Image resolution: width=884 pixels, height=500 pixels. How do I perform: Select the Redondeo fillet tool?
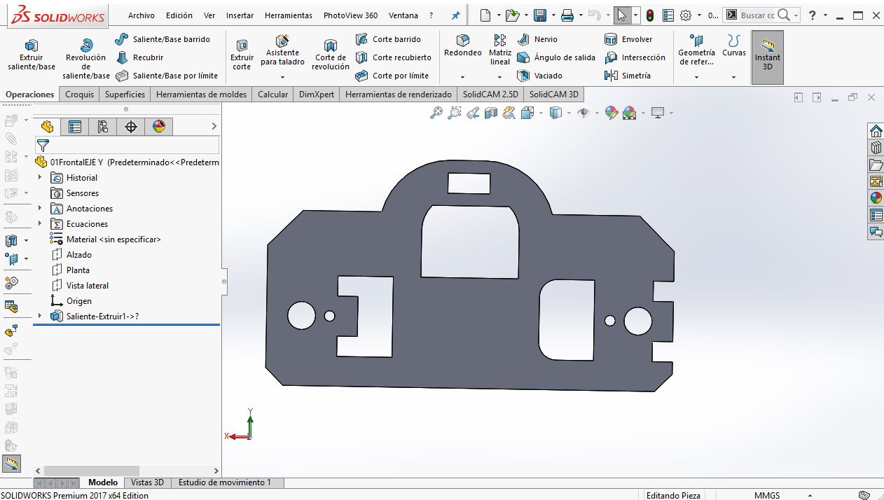[x=462, y=46]
